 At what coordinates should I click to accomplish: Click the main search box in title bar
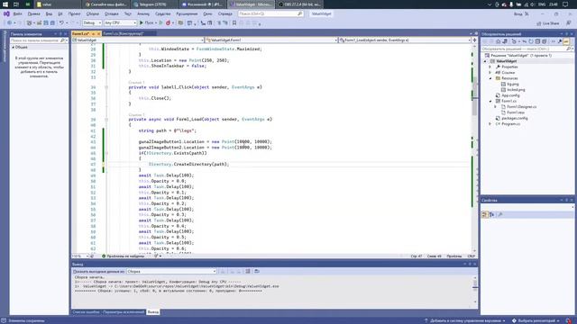[270, 13]
